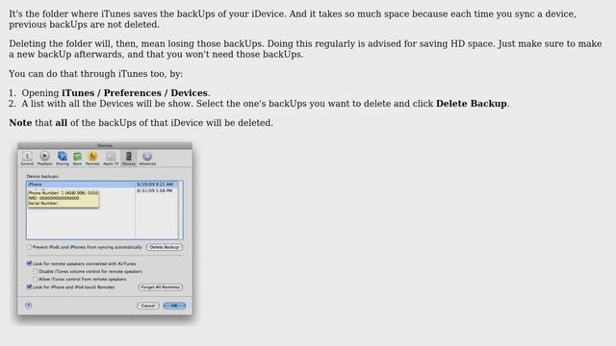Screen dimensions: 616x346
Task: Click the bold 'Note' word
Action: [20, 123]
